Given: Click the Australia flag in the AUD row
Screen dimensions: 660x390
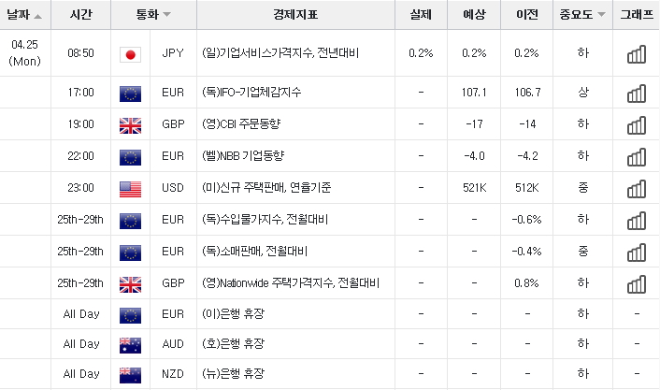Looking at the screenshot, I should tap(131, 345).
